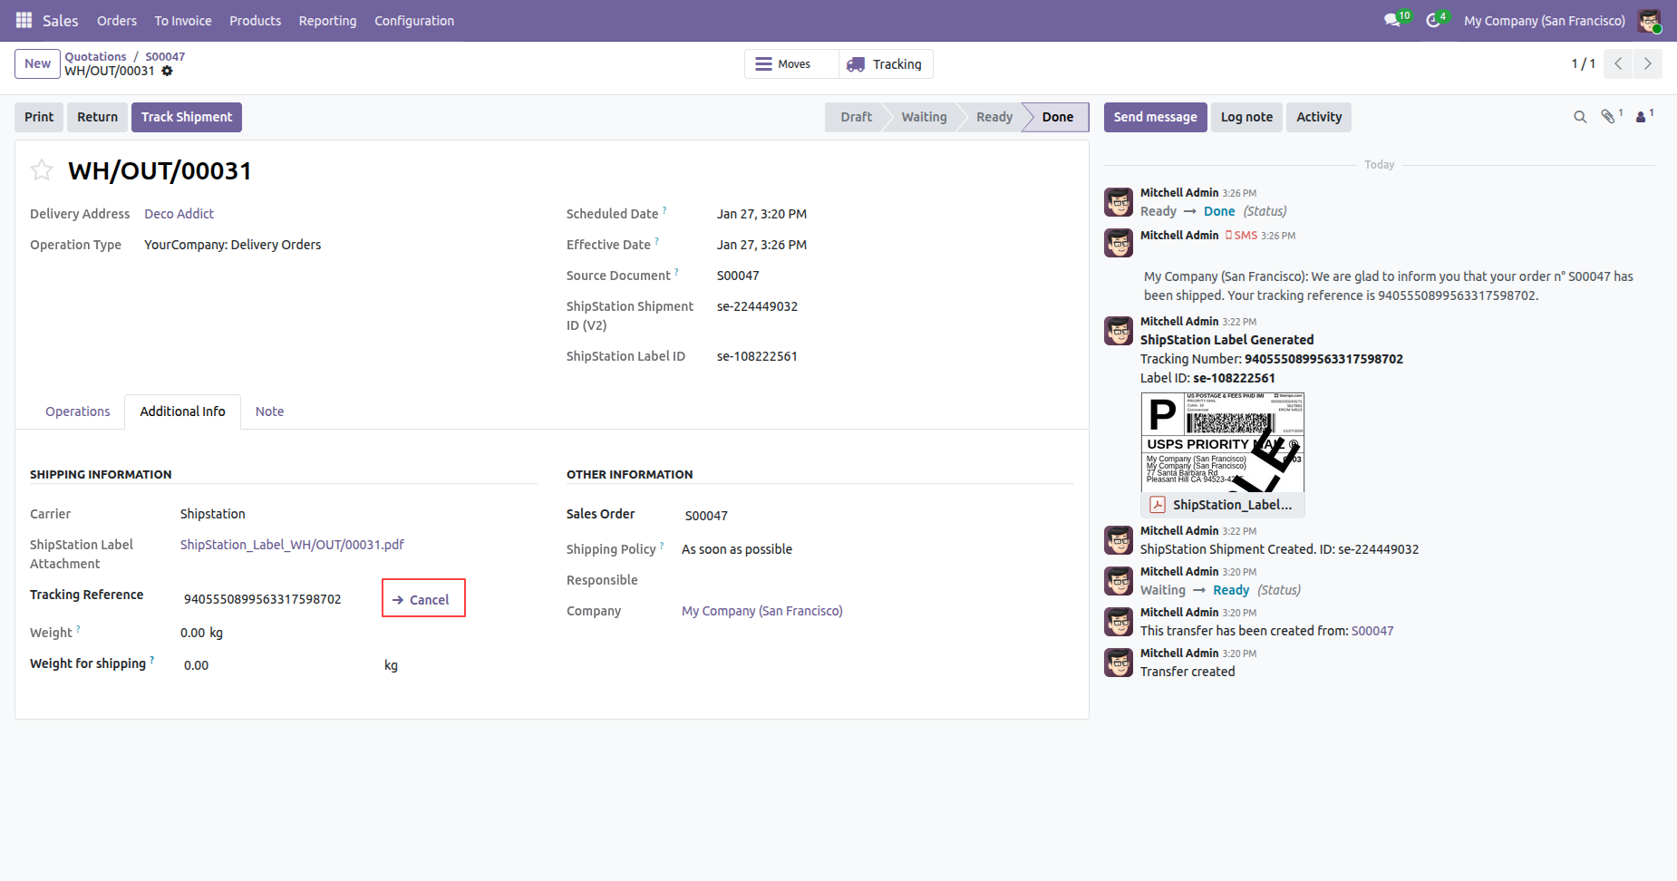Click Mitchell Admin avatar on ShipStation Label Generated message

(1119, 331)
